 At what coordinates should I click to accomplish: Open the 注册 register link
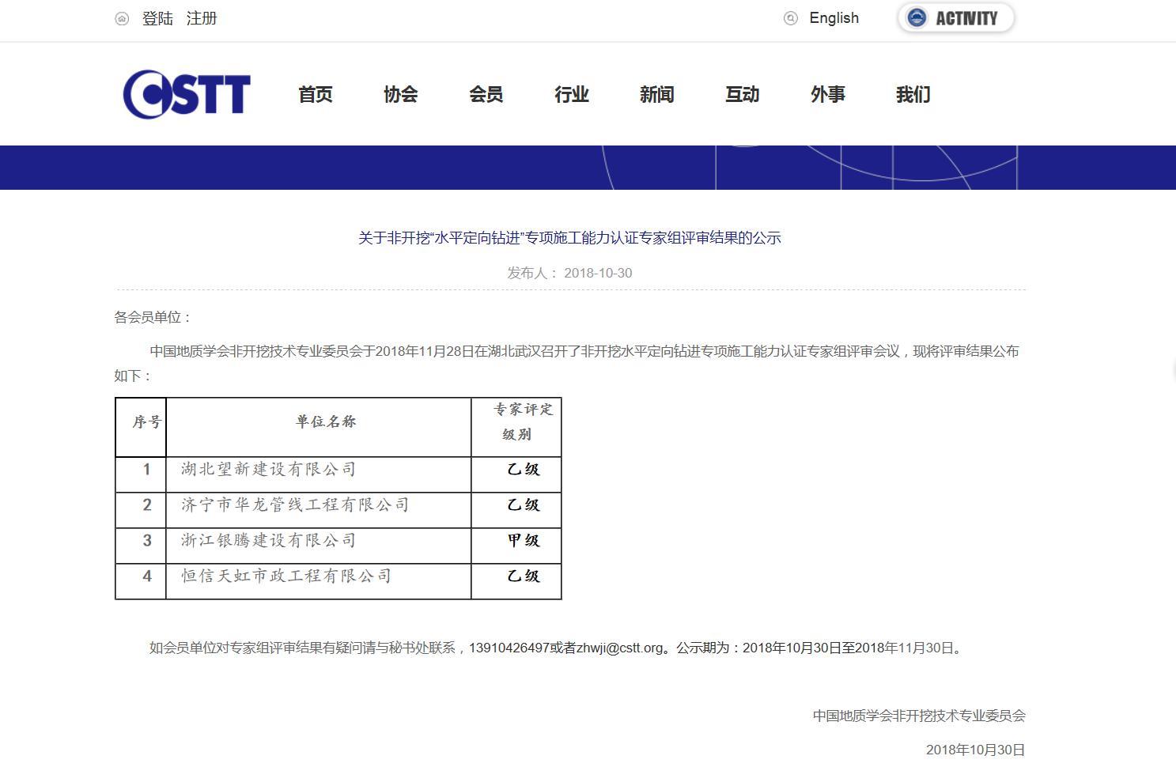[202, 18]
